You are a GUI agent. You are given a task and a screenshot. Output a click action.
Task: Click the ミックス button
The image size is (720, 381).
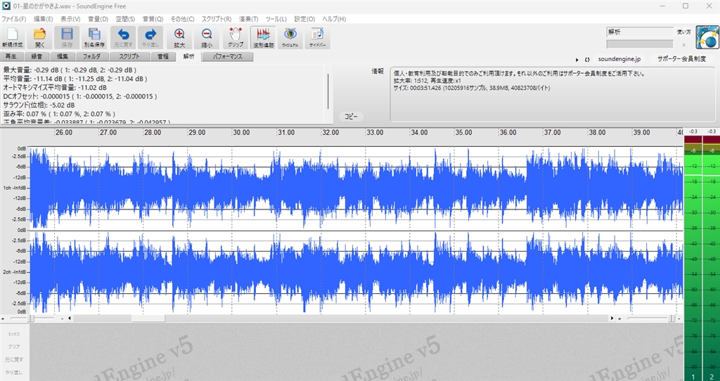pos(14,334)
